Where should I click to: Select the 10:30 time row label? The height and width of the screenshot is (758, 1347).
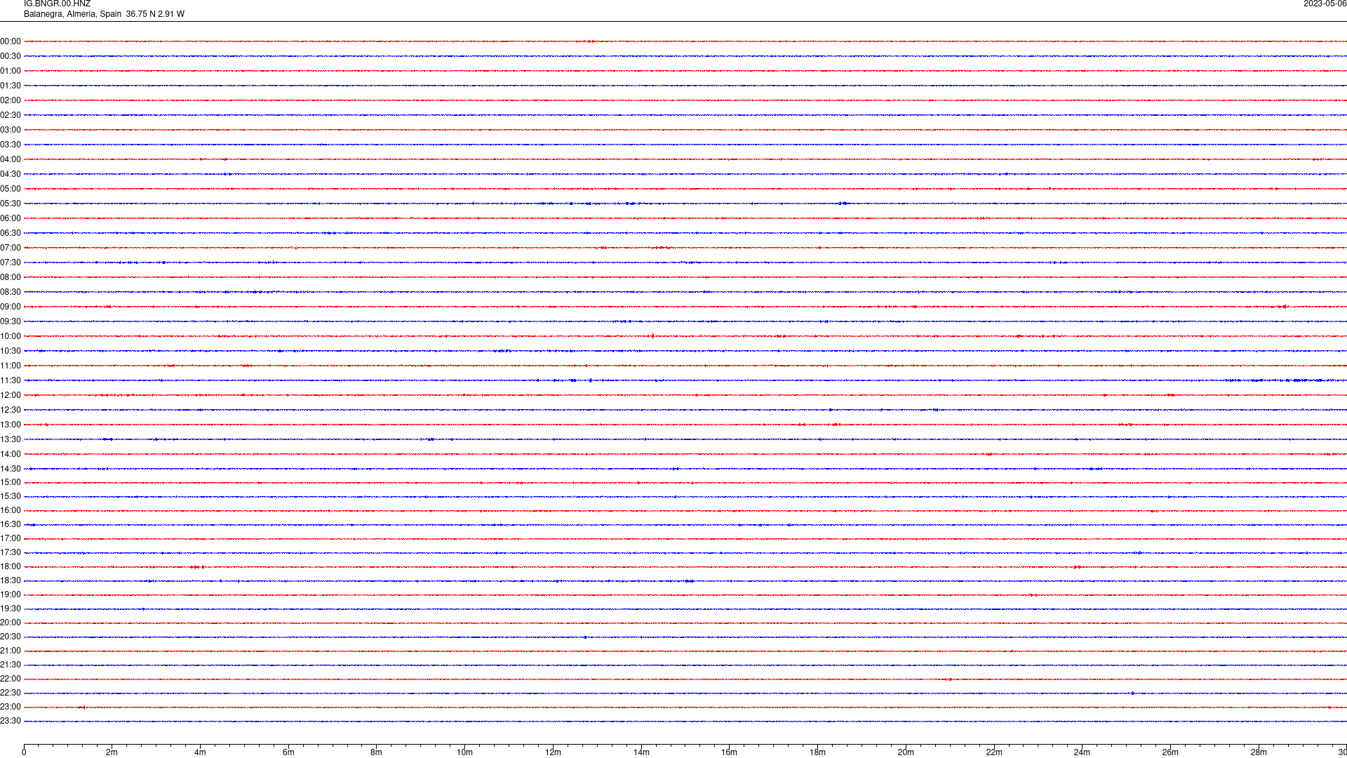click(11, 351)
